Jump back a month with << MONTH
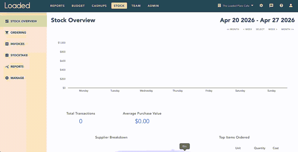The width and height of the screenshot is (298, 152). pyautogui.click(x=233, y=29)
